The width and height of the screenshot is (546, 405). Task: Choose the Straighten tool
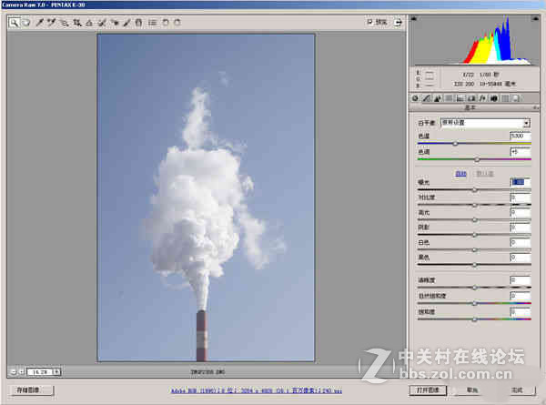[89, 22]
